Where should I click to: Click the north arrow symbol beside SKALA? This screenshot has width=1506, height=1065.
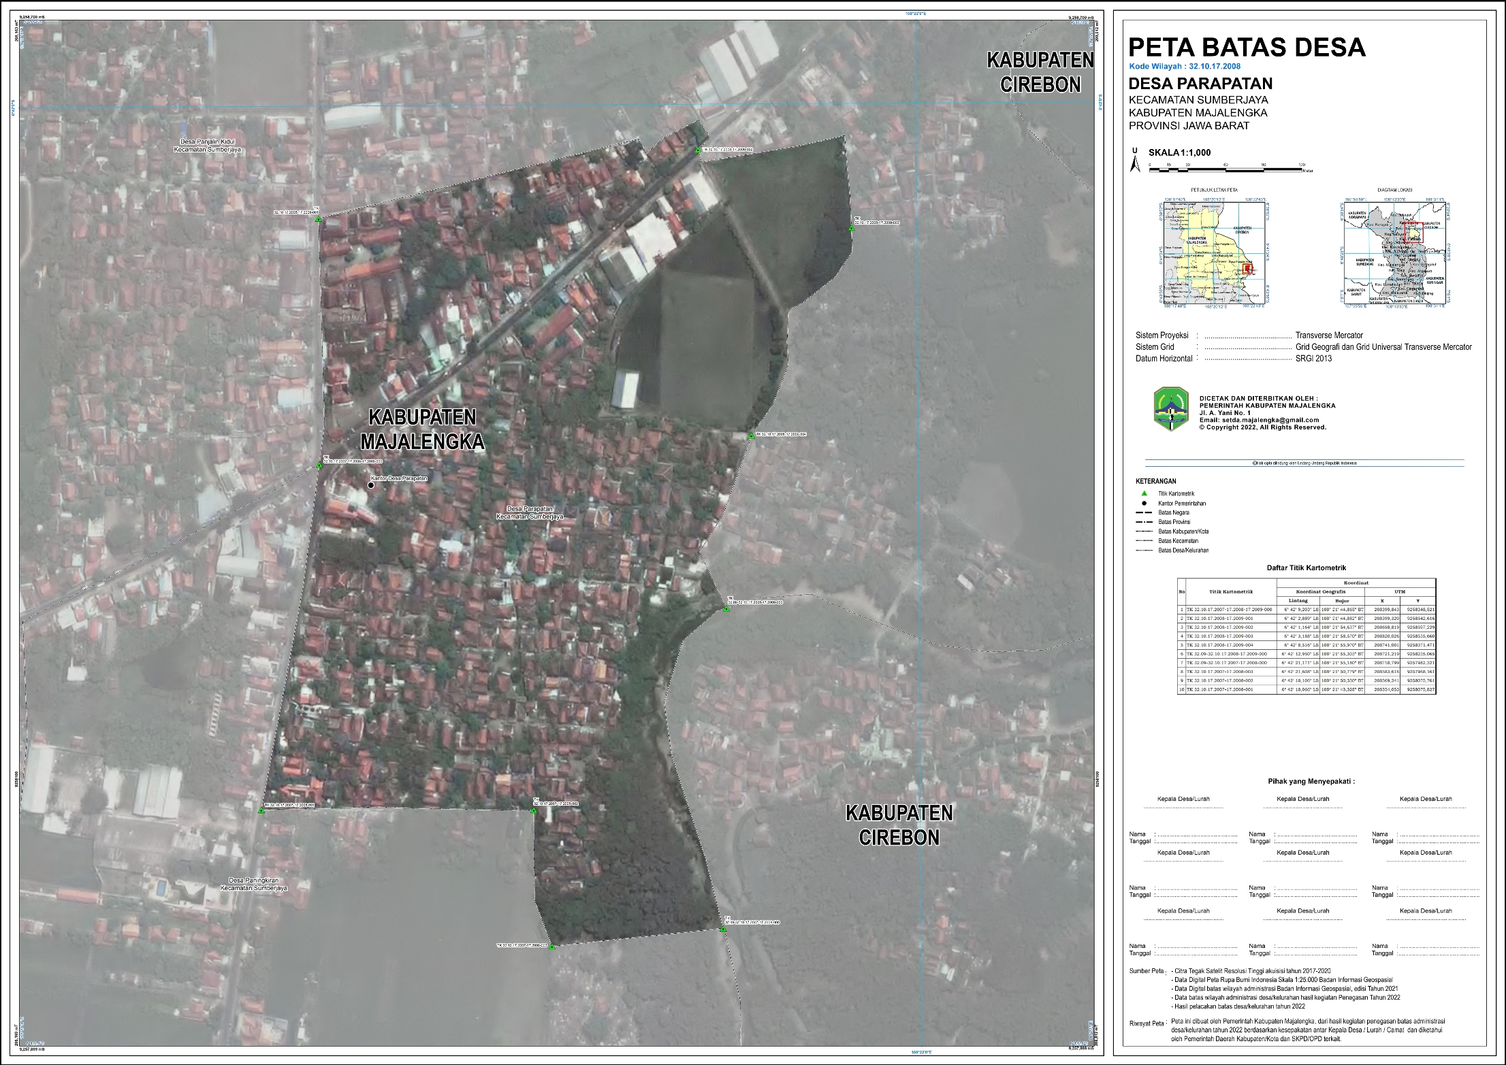point(1134,161)
